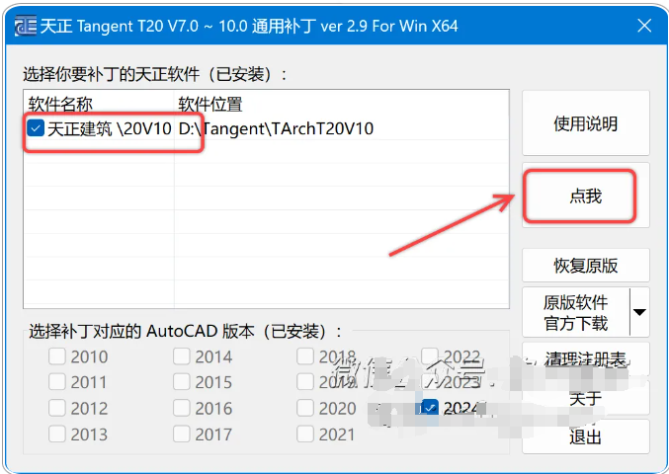Check the AutoCAD 2020 checkbox
This screenshot has height=474, width=669.
[305, 408]
